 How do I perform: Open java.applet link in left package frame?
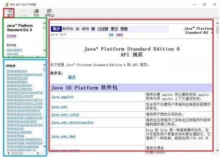tap(14, 50)
